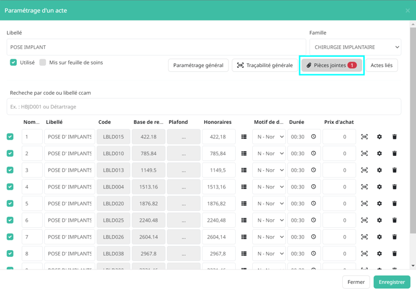416x293 pixels.
Task: Click clock icon in LBLD015 duration field
Action: pyautogui.click(x=314, y=137)
